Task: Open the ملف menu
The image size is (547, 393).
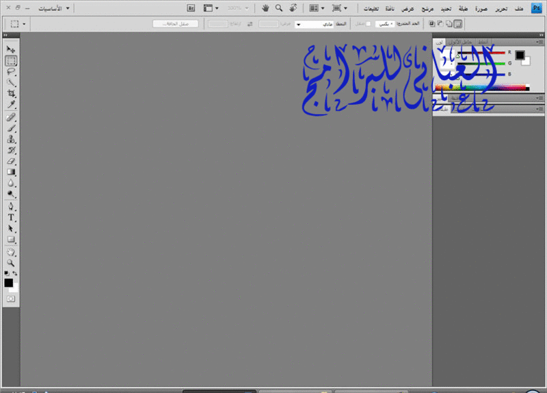Action: pos(519,9)
